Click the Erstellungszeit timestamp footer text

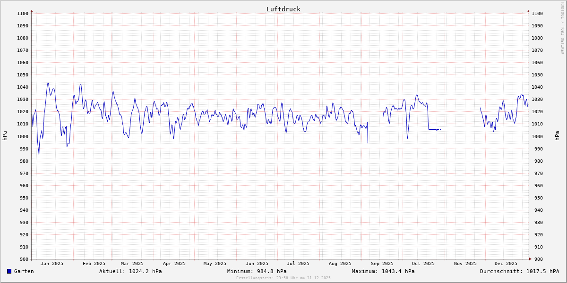(x=283, y=278)
